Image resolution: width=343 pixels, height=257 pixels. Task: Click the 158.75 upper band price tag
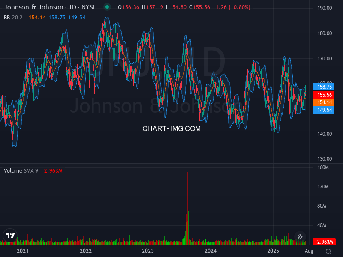[x=324, y=87]
